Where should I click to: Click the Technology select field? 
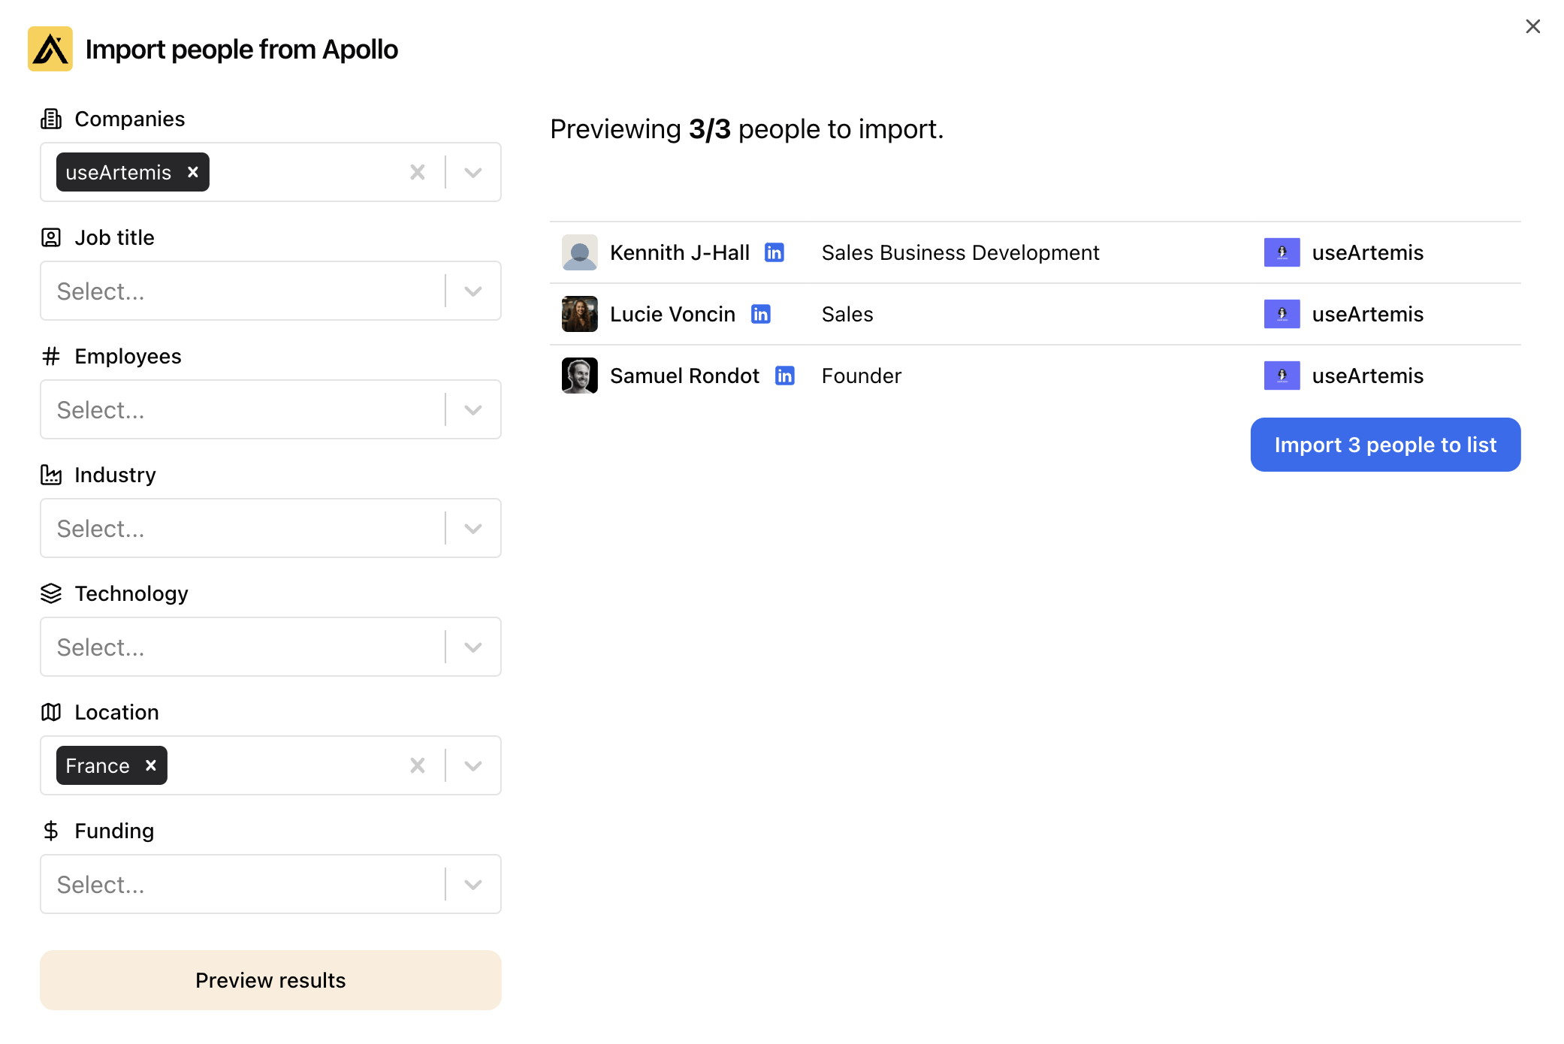pyautogui.click(x=270, y=647)
